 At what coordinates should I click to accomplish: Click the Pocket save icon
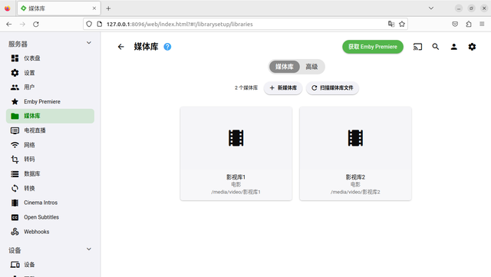click(455, 24)
